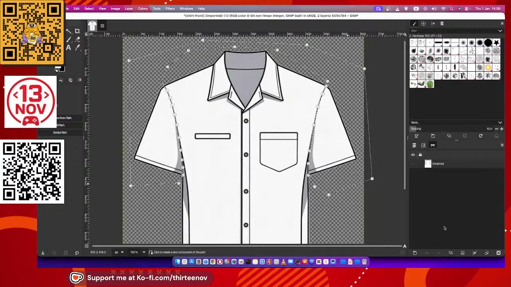Viewport: 511px width, 287px height.
Task: Open the Layer menu
Action: pos(129,8)
